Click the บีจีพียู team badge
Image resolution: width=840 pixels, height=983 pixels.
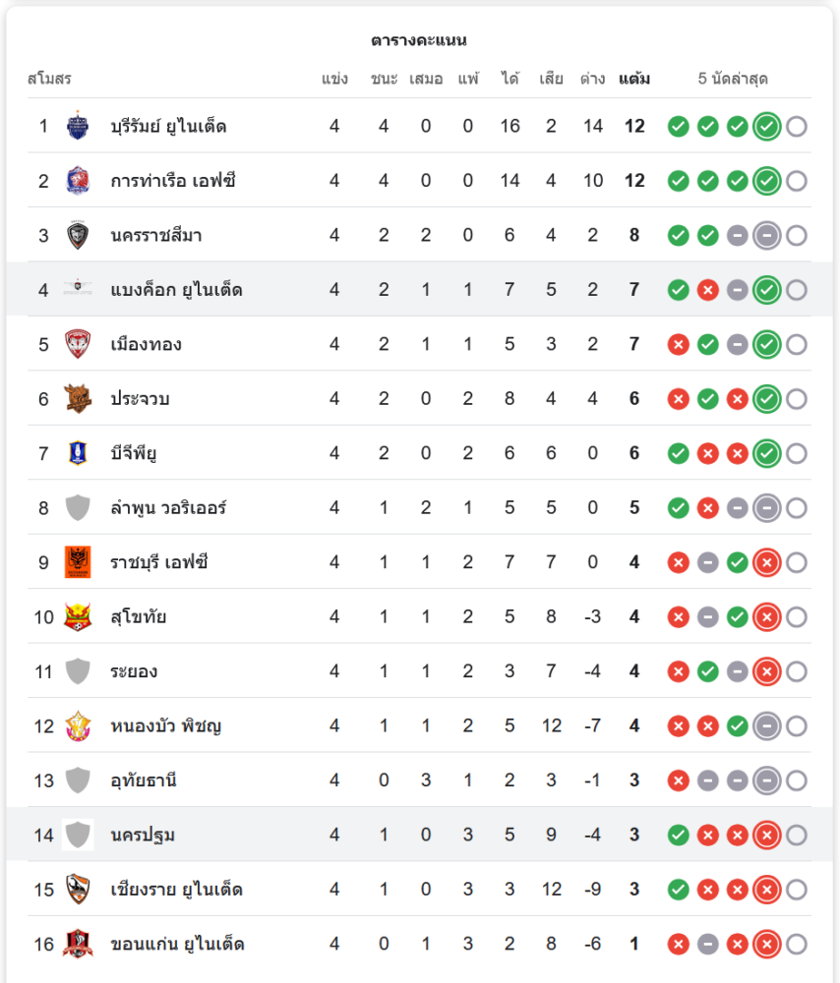point(78,453)
